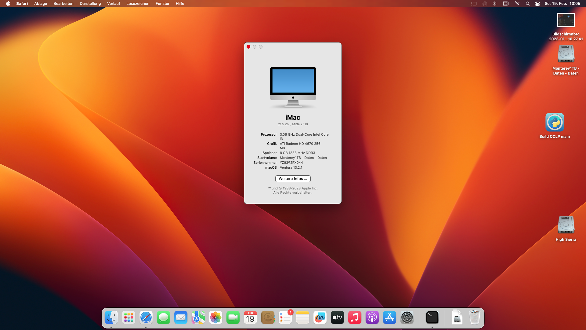
Task: Select the Bildschirmfoto screenshot thumbnail
Action: point(566,20)
